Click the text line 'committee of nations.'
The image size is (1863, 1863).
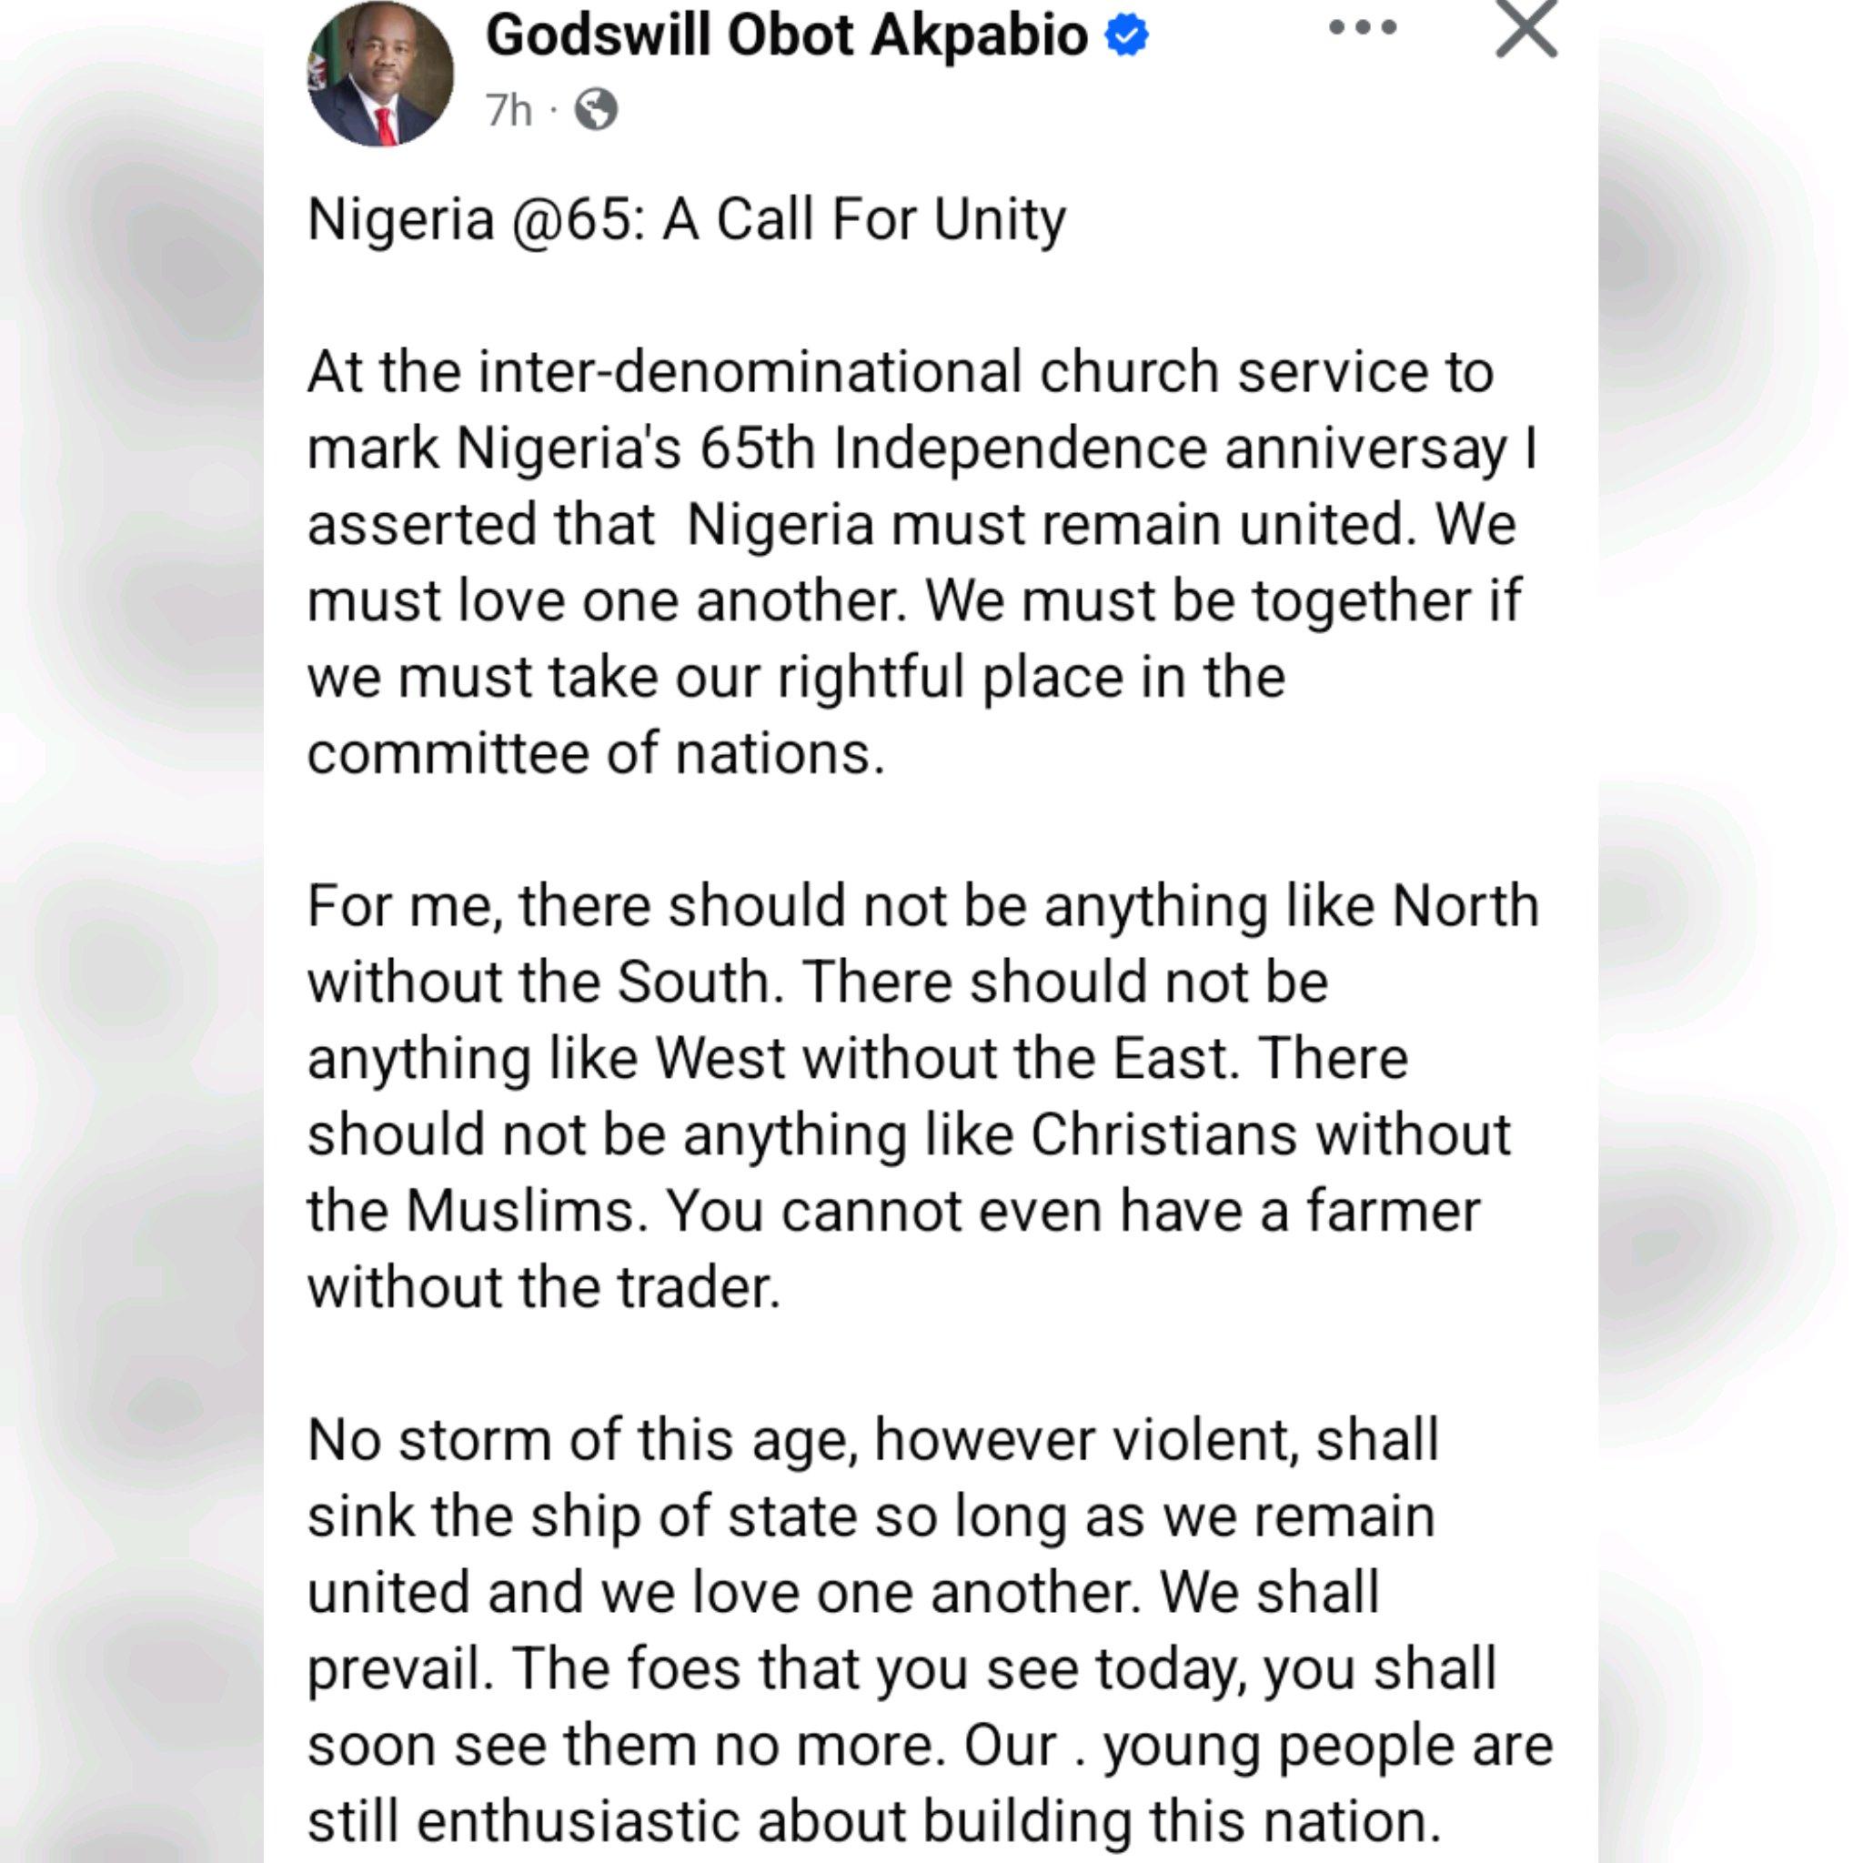(595, 753)
